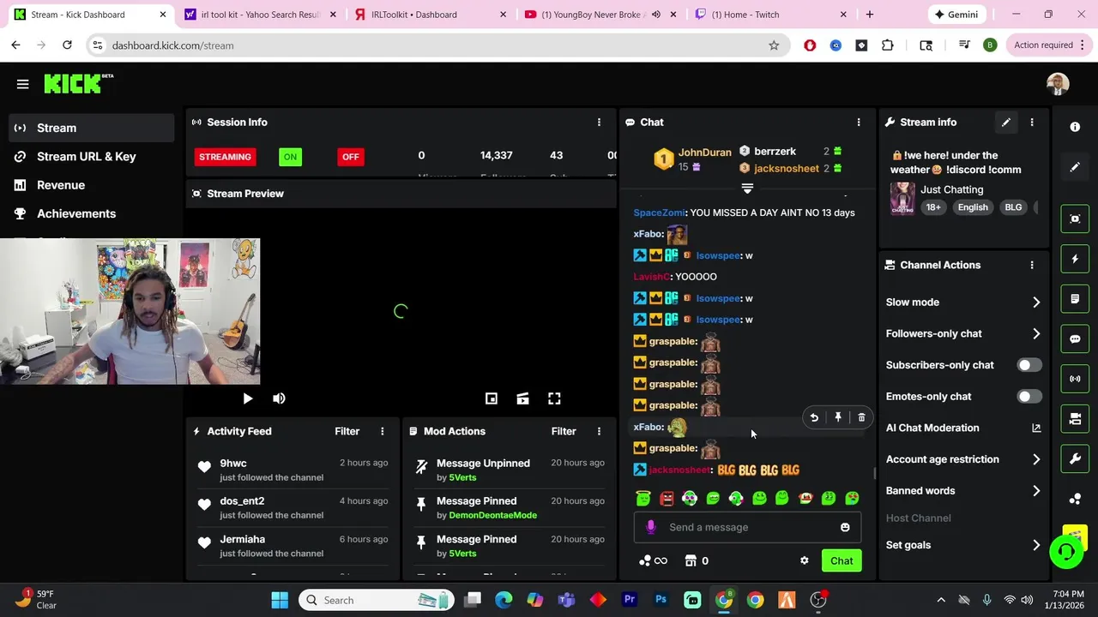1098x617 pixels.
Task: Toggle the notes widget icon in right rail
Action: [x=1075, y=299]
